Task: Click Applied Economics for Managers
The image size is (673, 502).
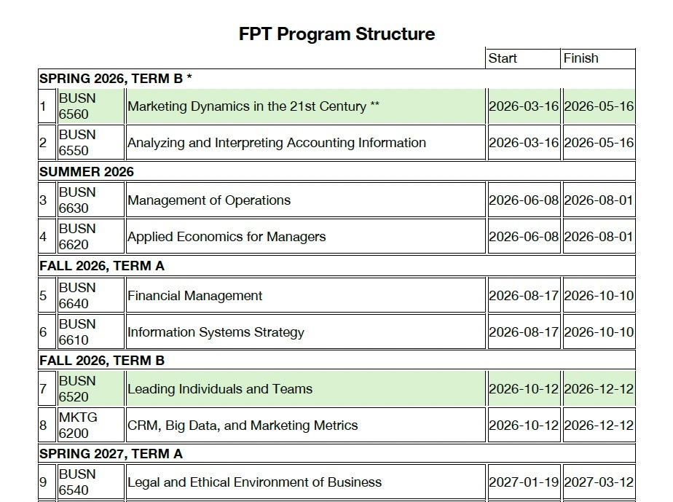Action: pos(227,237)
